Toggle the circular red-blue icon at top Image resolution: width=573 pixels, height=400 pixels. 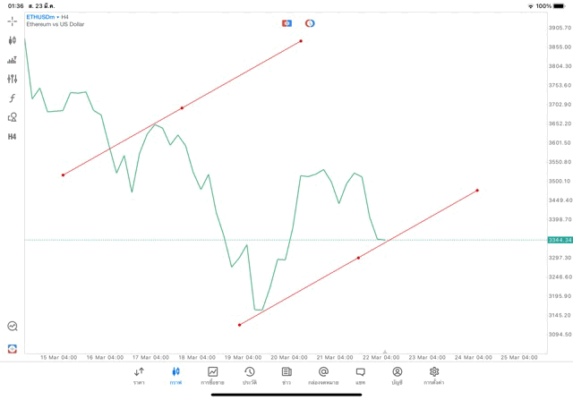[310, 23]
